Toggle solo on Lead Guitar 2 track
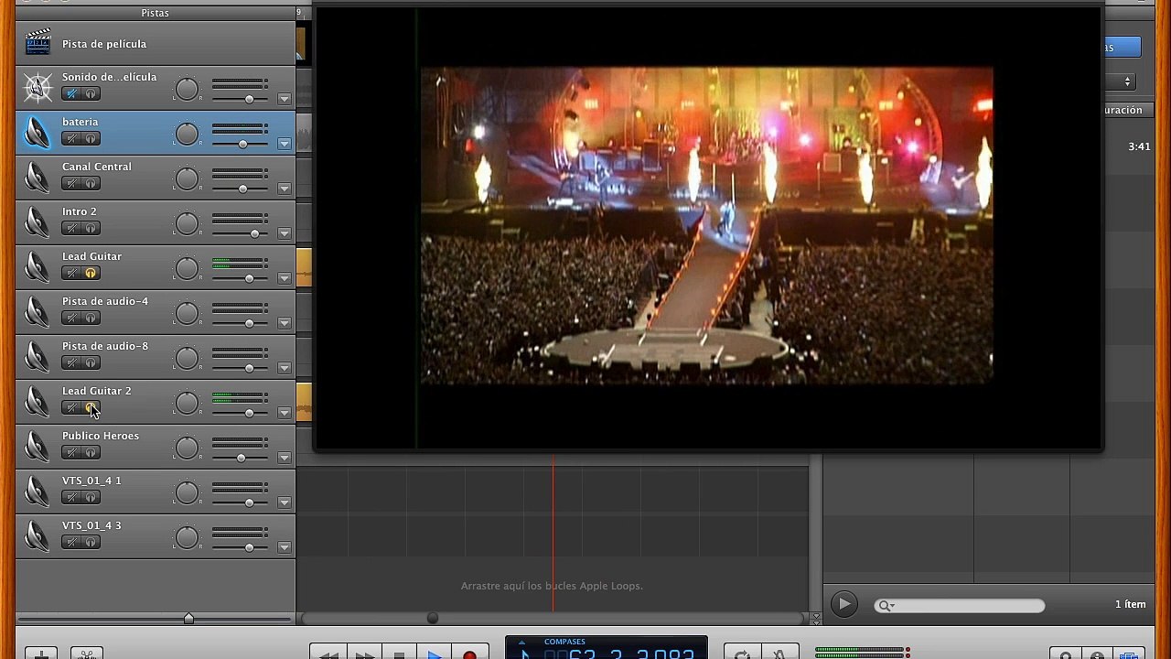 91,407
